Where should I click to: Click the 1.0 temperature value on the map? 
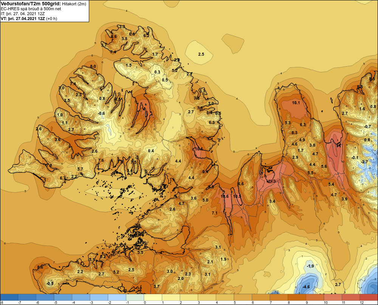60,115
